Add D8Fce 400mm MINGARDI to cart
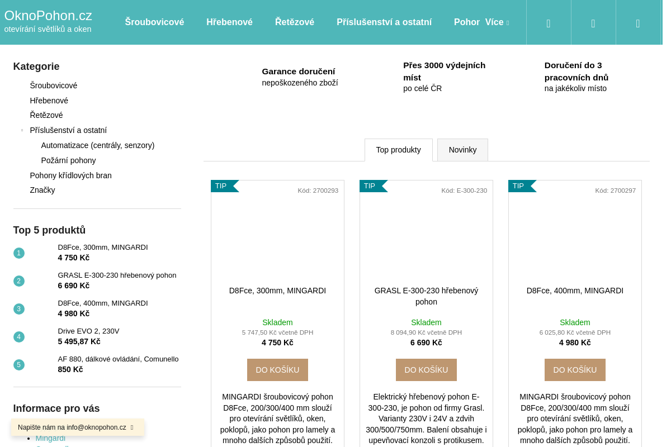The image size is (671, 447). point(575,370)
